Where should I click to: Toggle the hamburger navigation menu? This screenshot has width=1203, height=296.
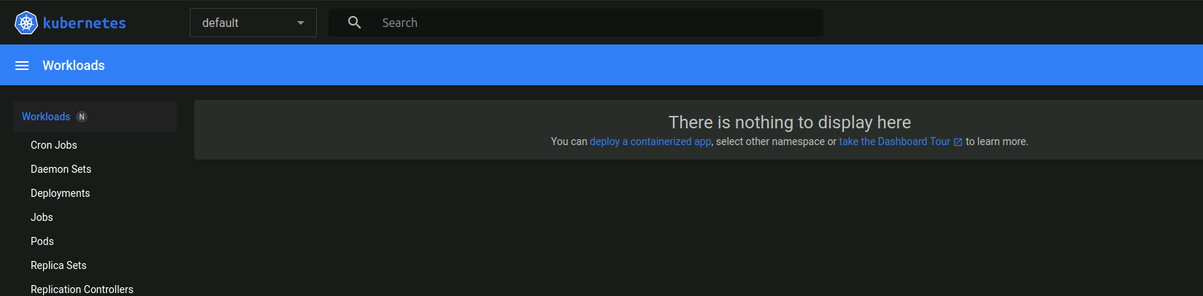tap(22, 66)
